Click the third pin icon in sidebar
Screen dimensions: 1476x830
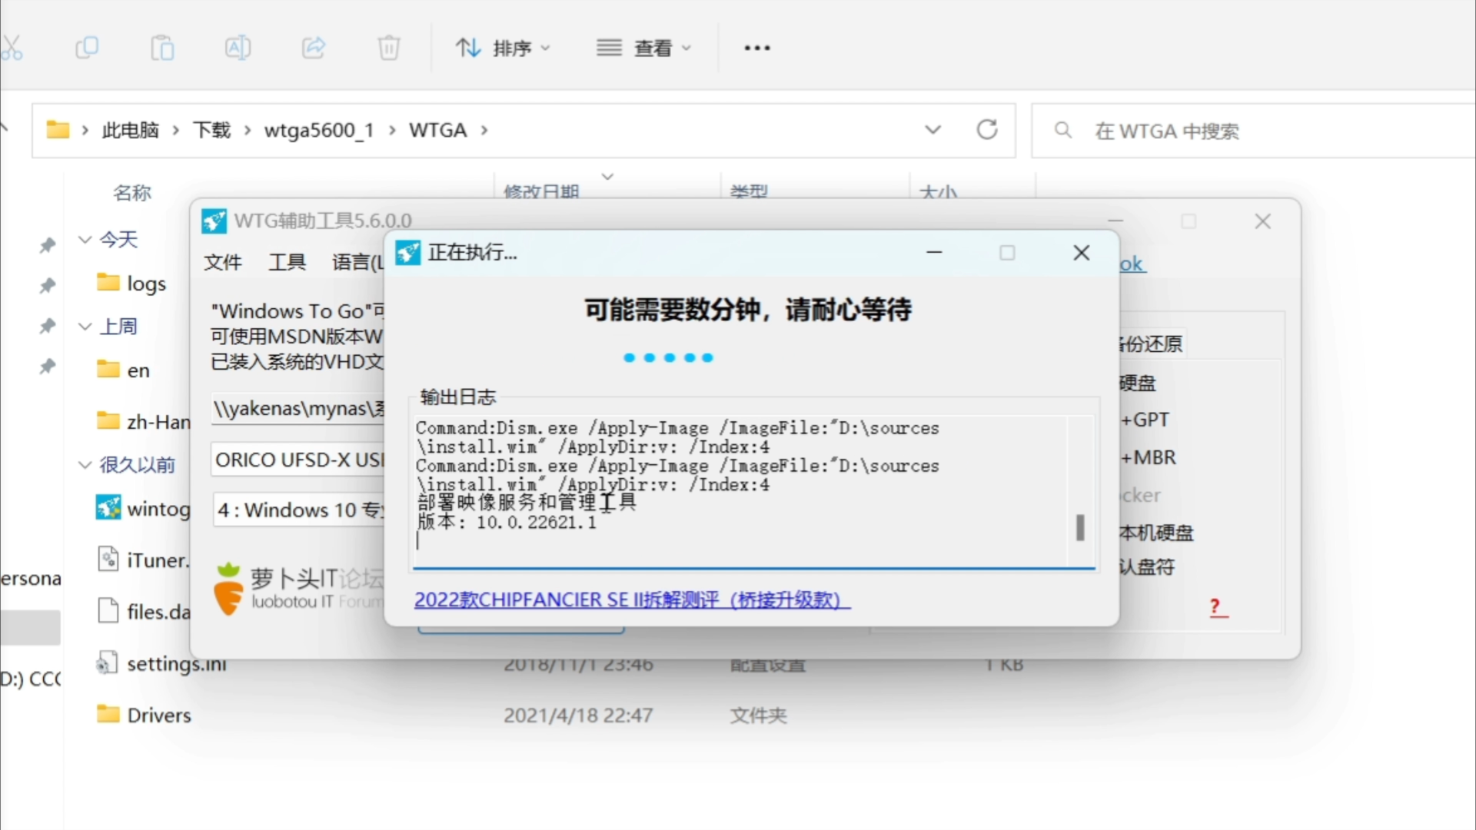48,327
